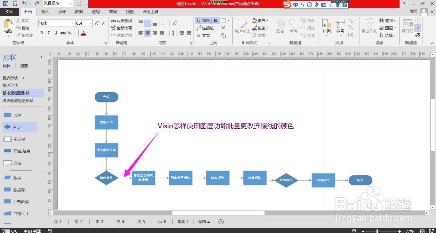The height and width of the screenshot is (233, 436).
Task: Switch to page tab 页-3
Action: pos(99,221)
